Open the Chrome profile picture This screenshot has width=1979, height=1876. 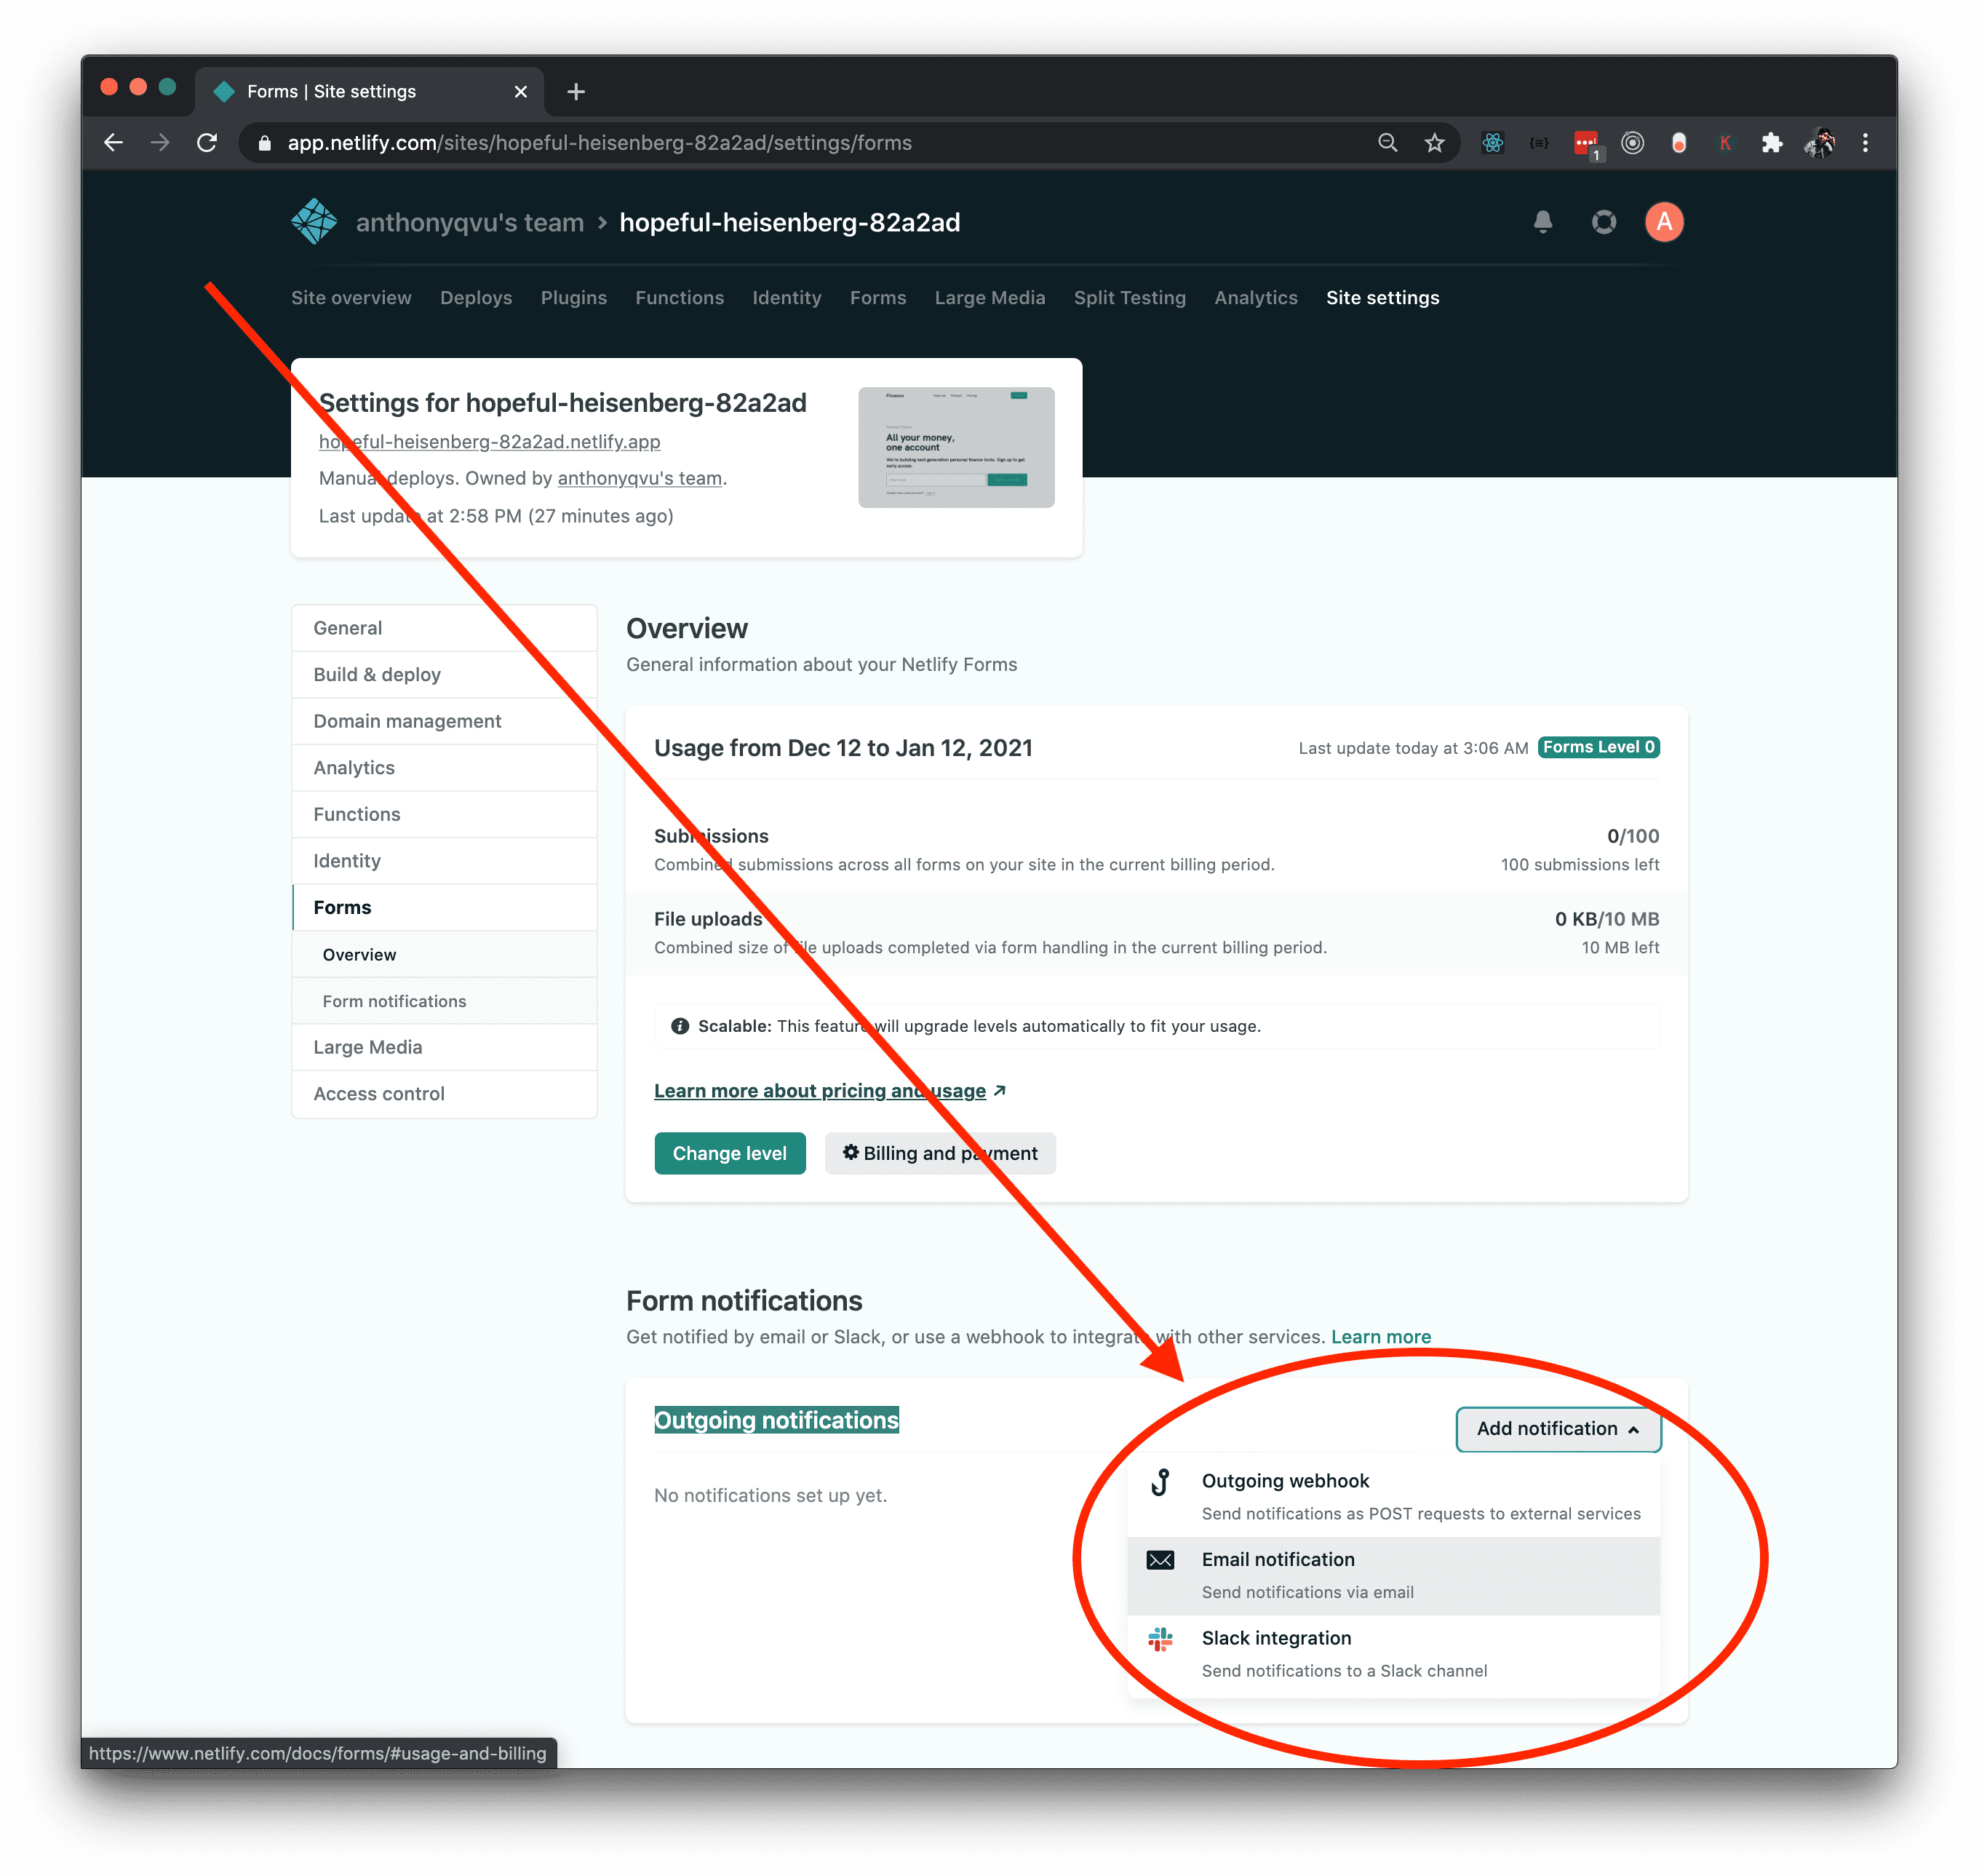[x=1819, y=143]
